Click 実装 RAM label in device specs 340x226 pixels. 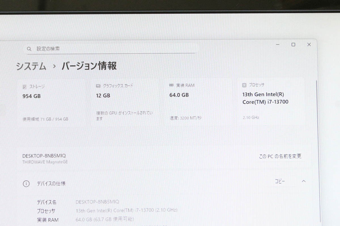[x=48, y=220]
